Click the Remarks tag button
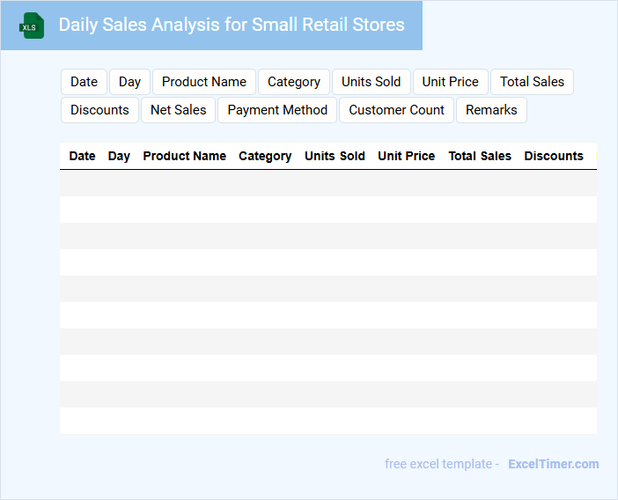Screen dimensions: 618x500 pos(491,110)
